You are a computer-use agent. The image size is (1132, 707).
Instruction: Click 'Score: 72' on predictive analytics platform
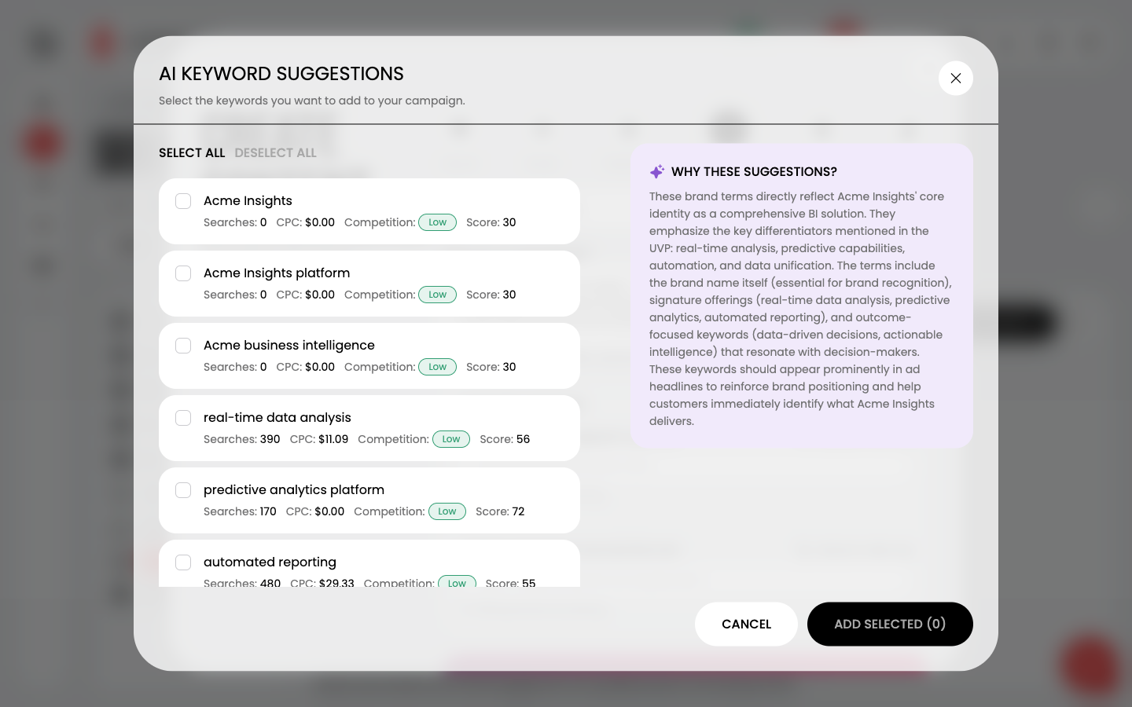(x=500, y=511)
